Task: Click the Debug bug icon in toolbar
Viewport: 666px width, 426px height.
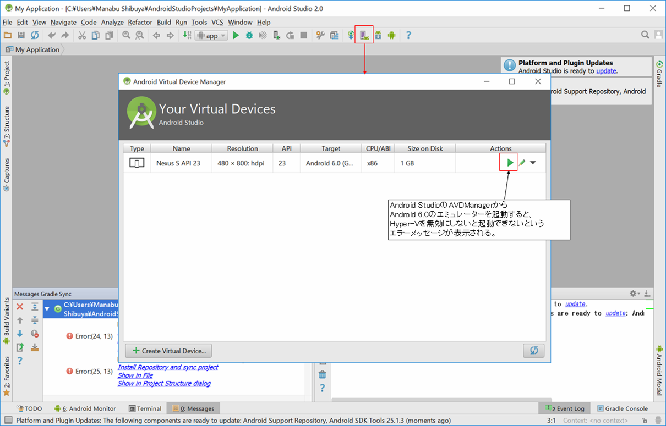Action: pyautogui.click(x=249, y=35)
